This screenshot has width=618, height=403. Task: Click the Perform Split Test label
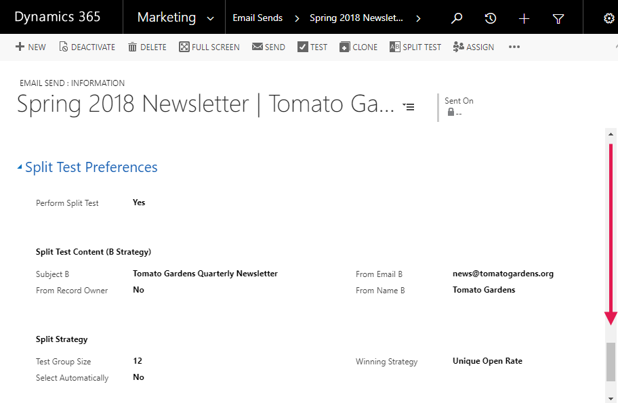[67, 203]
